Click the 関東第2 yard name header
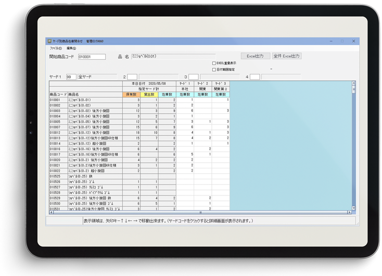 (x=221, y=89)
